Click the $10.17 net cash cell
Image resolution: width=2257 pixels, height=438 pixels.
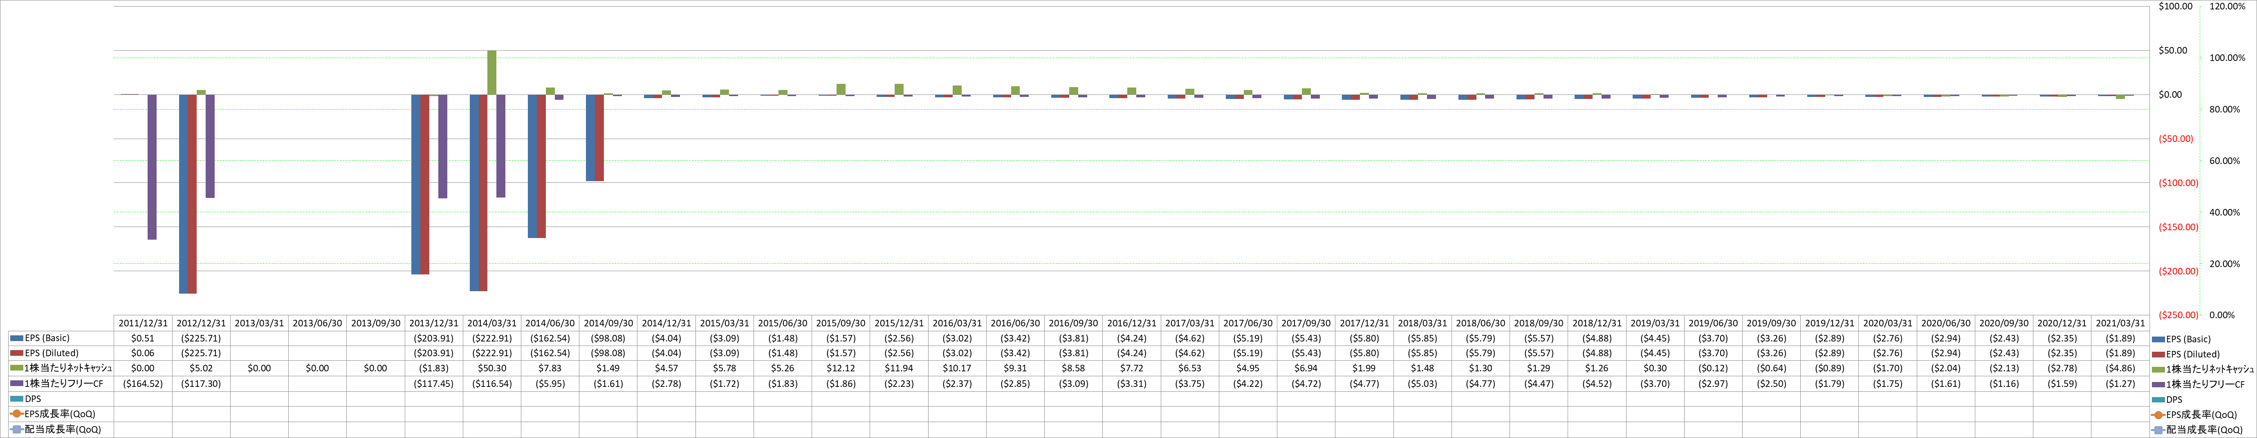(957, 369)
